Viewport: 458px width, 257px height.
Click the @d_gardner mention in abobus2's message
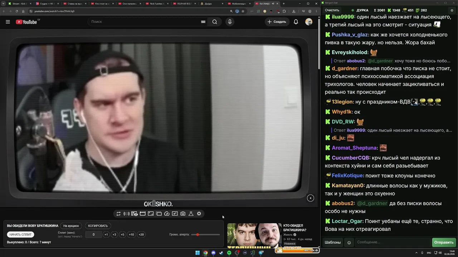click(372, 203)
